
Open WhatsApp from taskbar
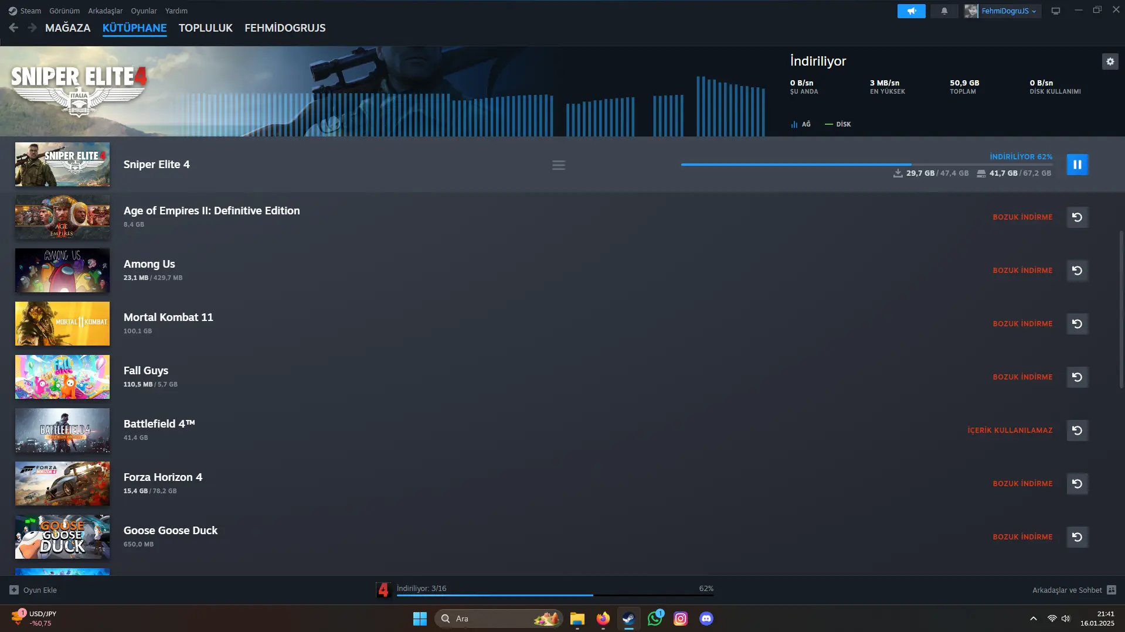[x=655, y=619]
